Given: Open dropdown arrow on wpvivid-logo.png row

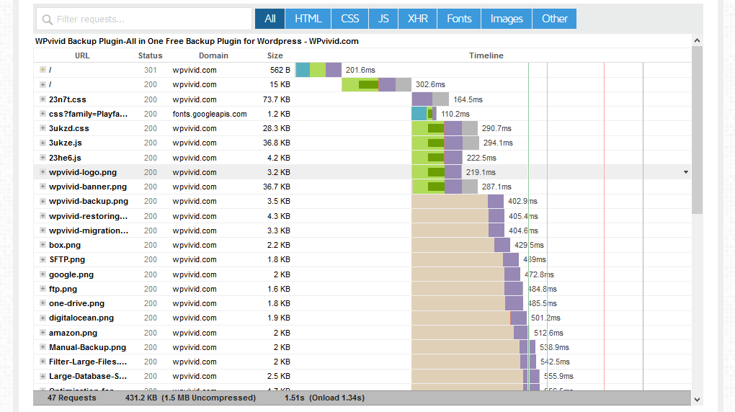Looking at the screenshot, I should coord(685,172).
